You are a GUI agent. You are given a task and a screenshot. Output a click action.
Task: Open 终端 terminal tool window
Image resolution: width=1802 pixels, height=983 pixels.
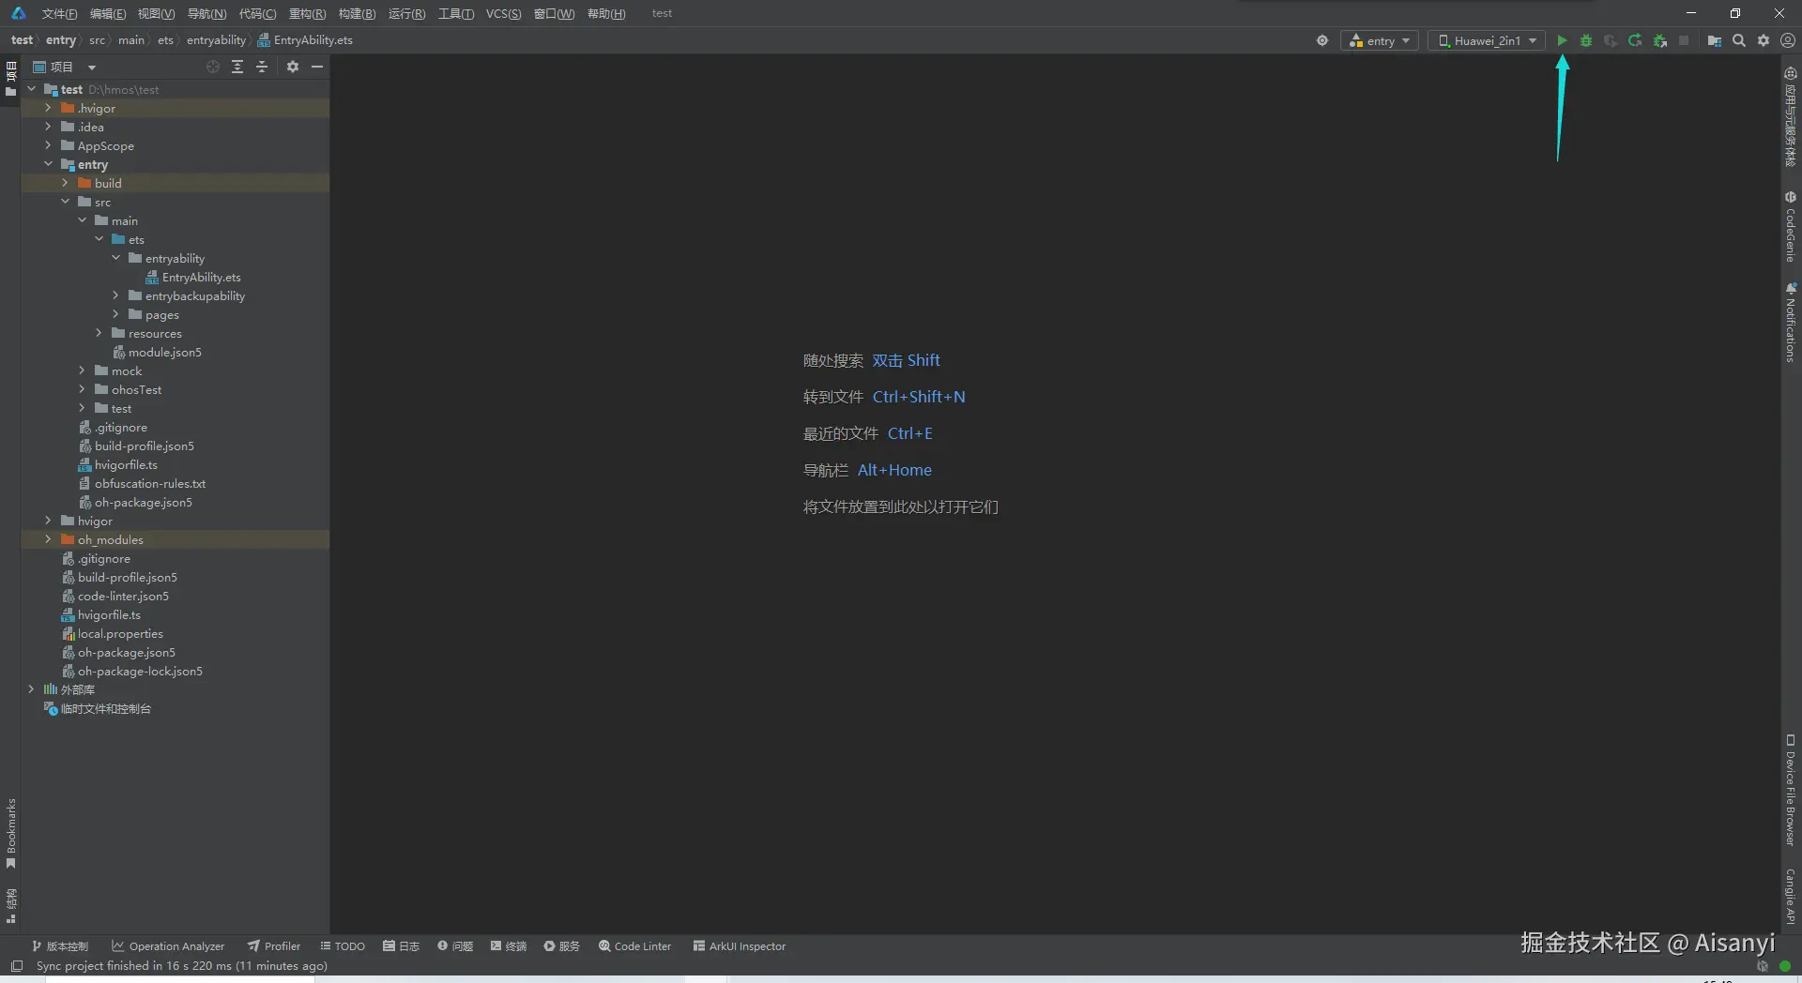(509, 946)
